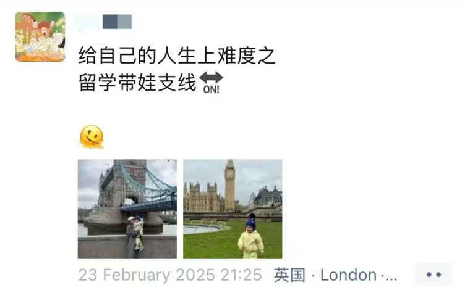The width and height of the screenshot is (470, 298).
Task: Open the London location link
Action: pyautogui.click(x=348, y=275)
